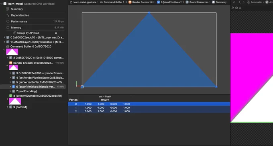Screen dimensions: 273x146
Task: Open the Dependencies graph icon
Action: coord(8,15)
